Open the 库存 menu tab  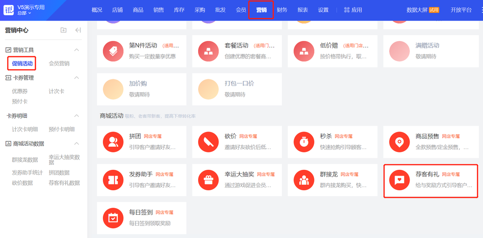pos(179,10)
